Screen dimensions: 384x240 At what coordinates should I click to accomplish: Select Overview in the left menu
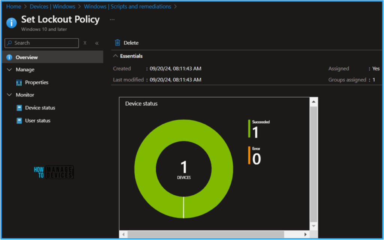pyautogui.click(x=27, y=57)
